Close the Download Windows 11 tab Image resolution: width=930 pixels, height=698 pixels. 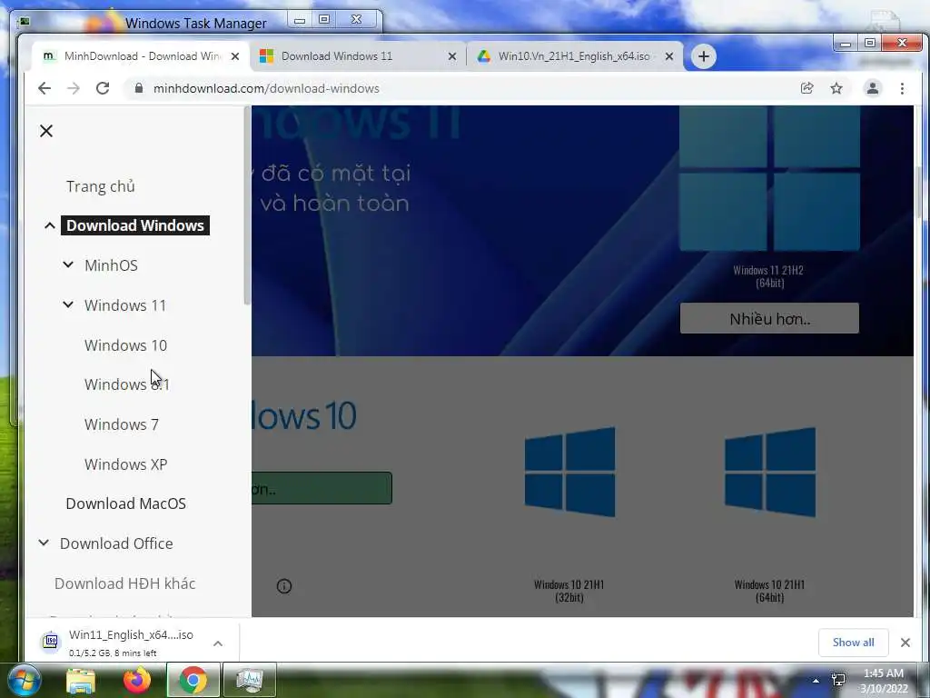[x=452, y=56]
